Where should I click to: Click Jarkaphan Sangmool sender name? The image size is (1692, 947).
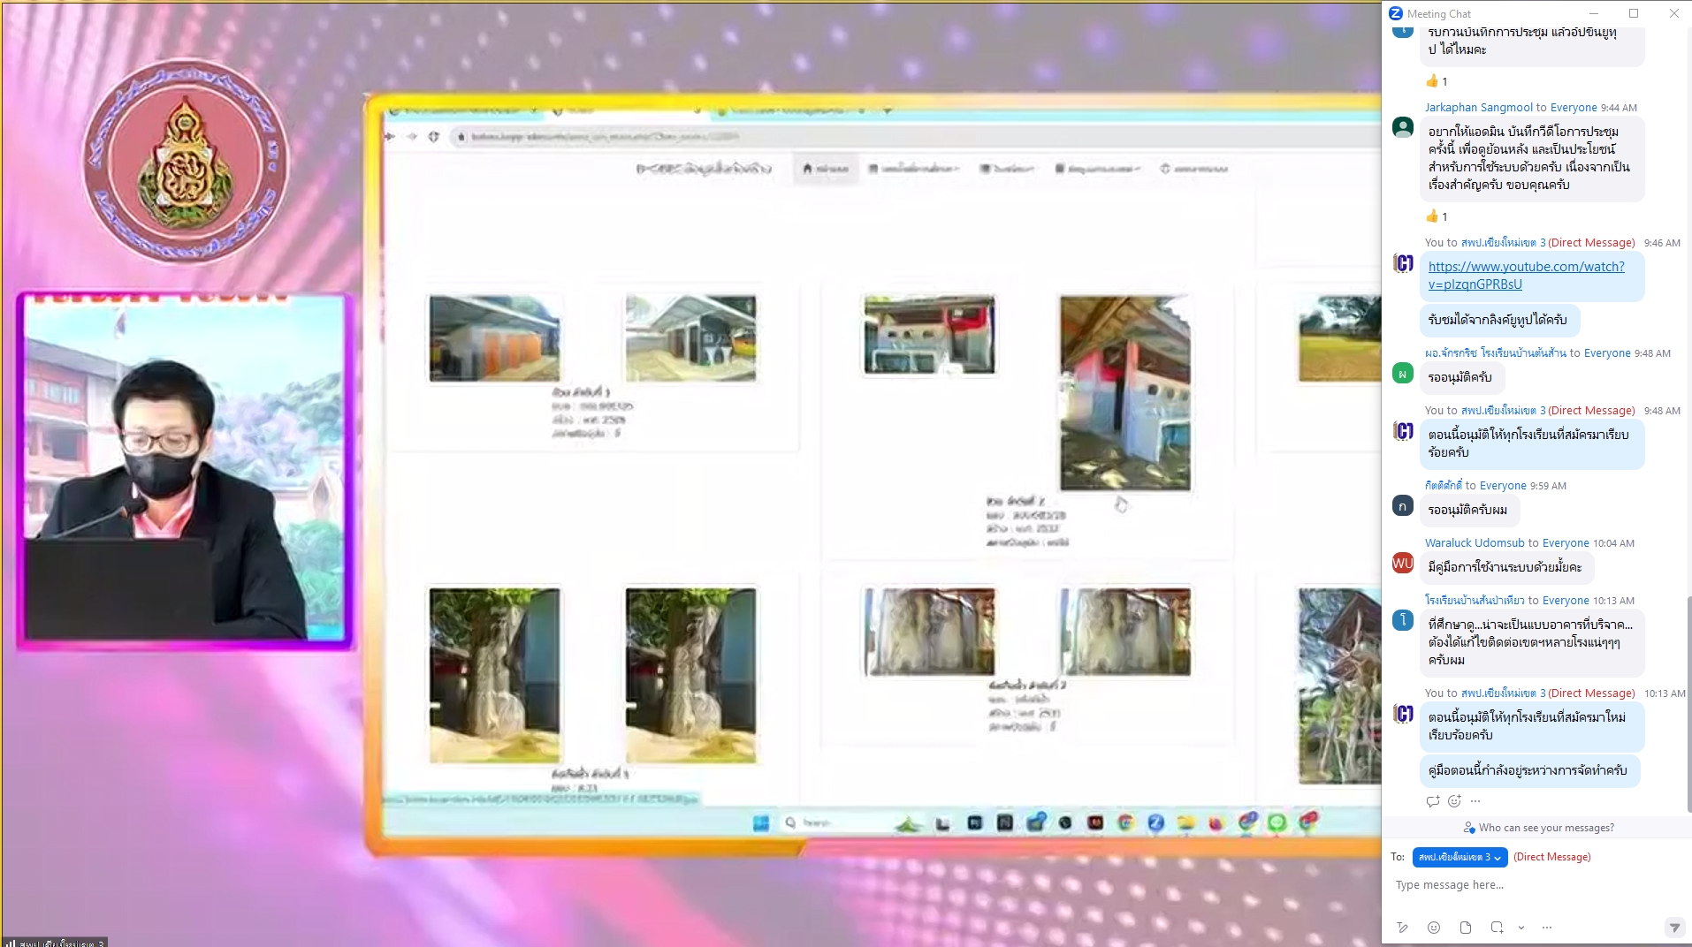point(1478,108)
